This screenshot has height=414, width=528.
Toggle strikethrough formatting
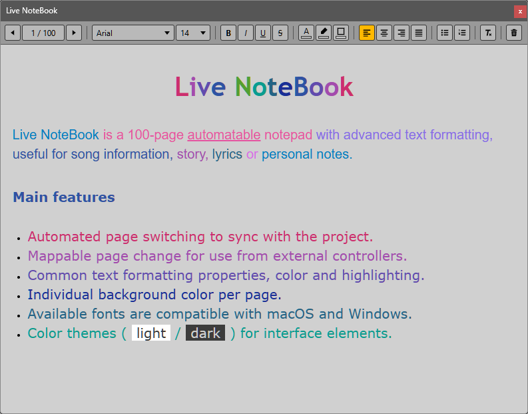tap(280, 33)
